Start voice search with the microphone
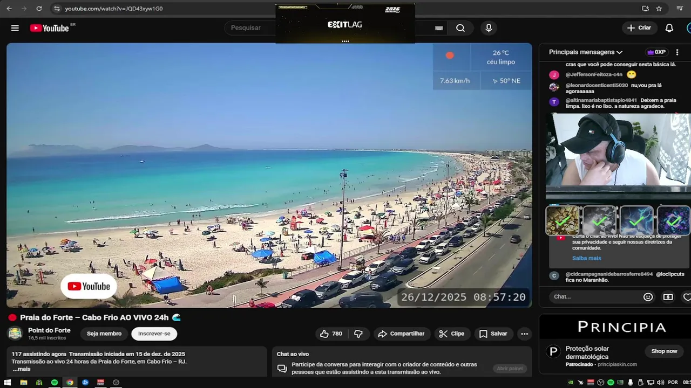This screenshot has width=691, height=388. pyautogui.click(x=489, y=28)
